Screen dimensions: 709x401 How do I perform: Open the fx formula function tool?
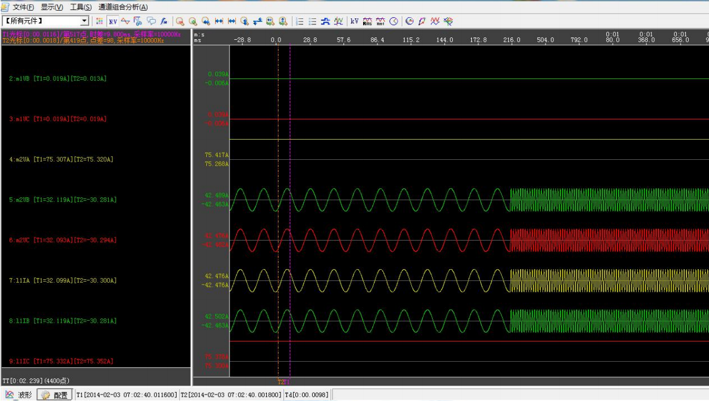tap(163, 21)
